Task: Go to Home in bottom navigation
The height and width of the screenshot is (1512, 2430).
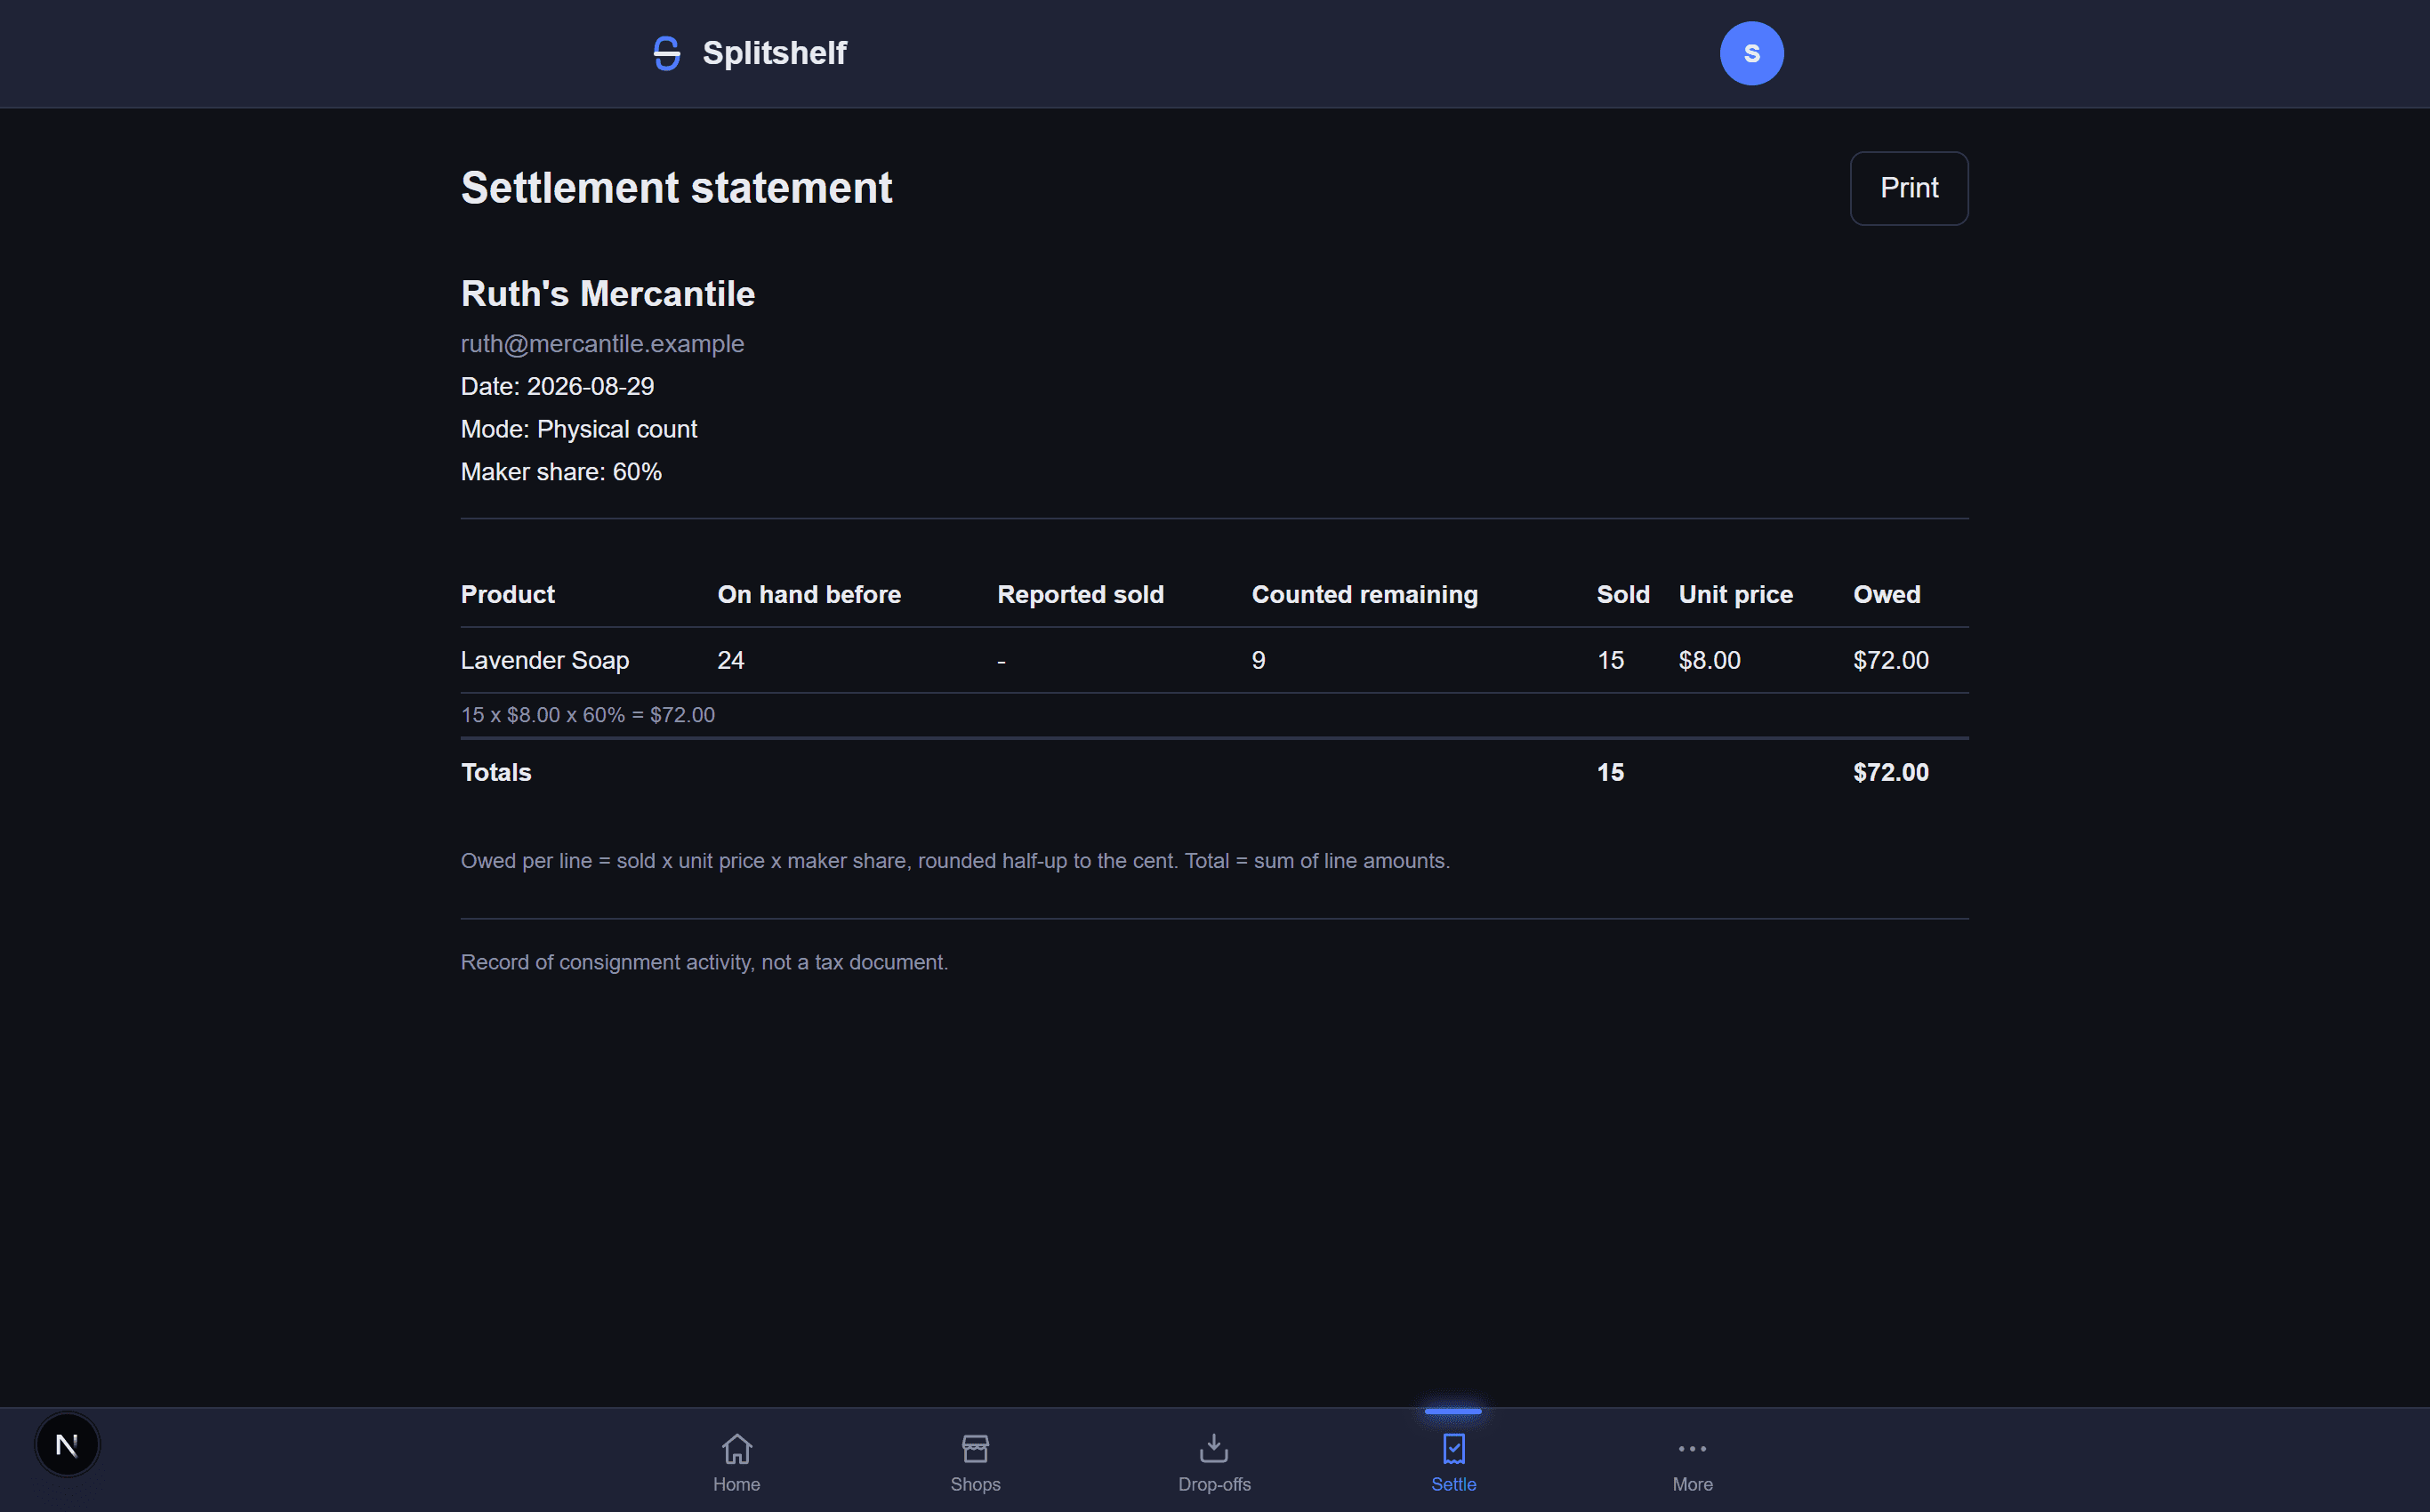Action: point(736,1461)
